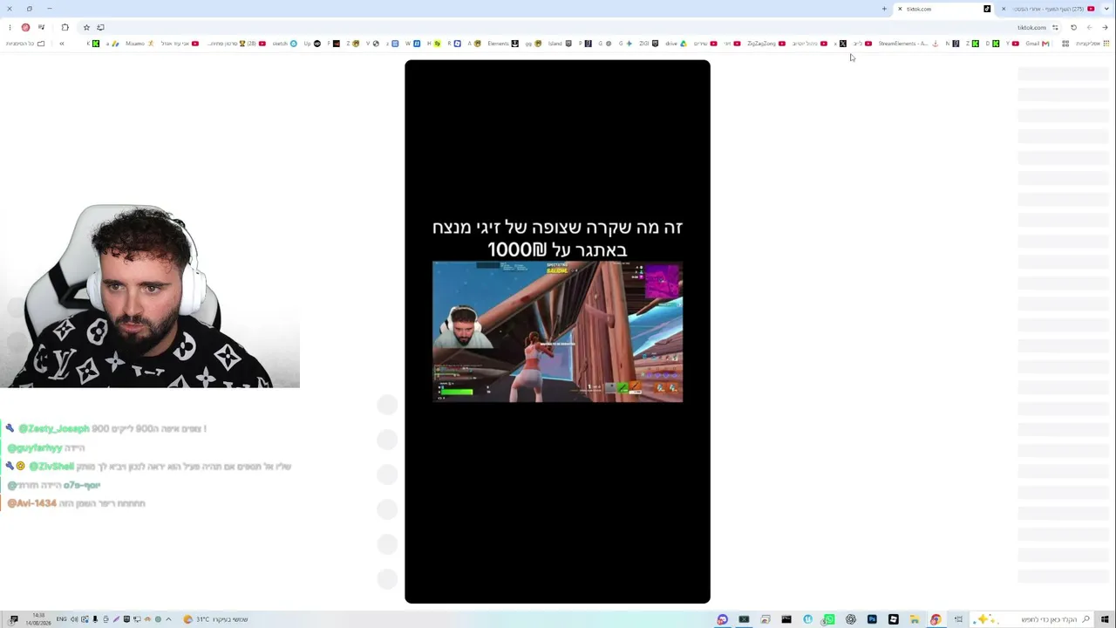
Task: Switch to the YouTube (275) tab
Action: pyautogui.click(x=1049, y=9)
